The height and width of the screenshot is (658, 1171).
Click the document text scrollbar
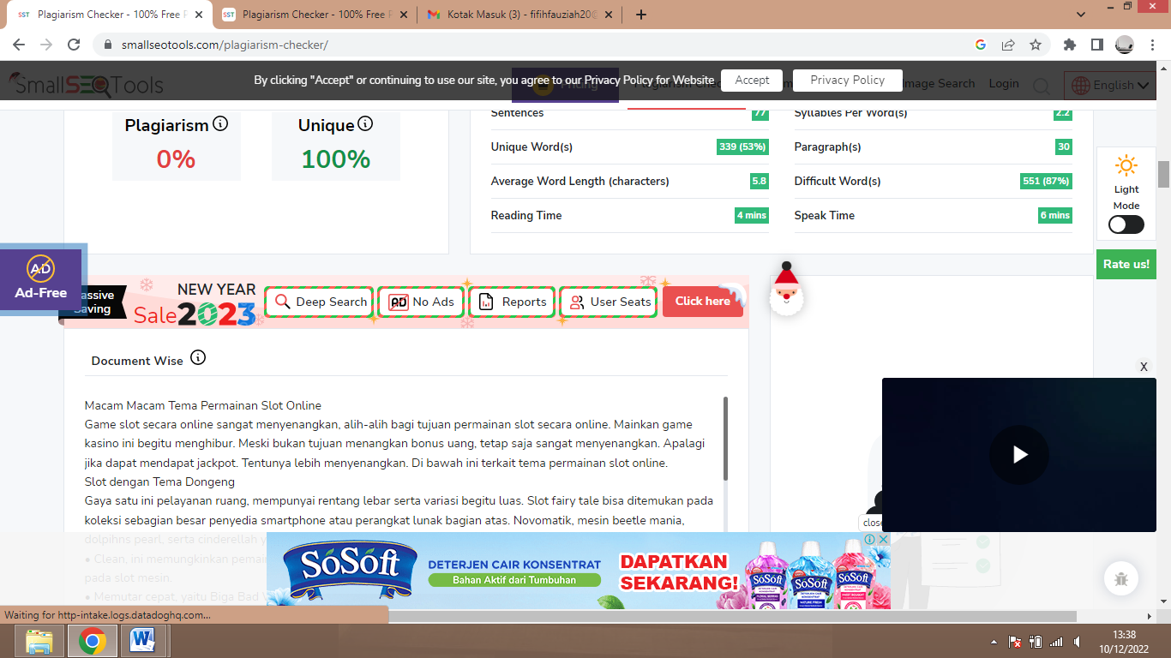725,439
